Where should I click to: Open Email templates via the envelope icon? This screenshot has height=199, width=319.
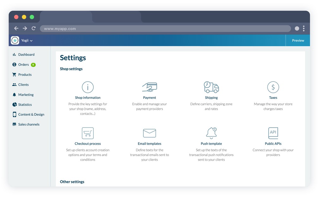[x=149, y=133]
